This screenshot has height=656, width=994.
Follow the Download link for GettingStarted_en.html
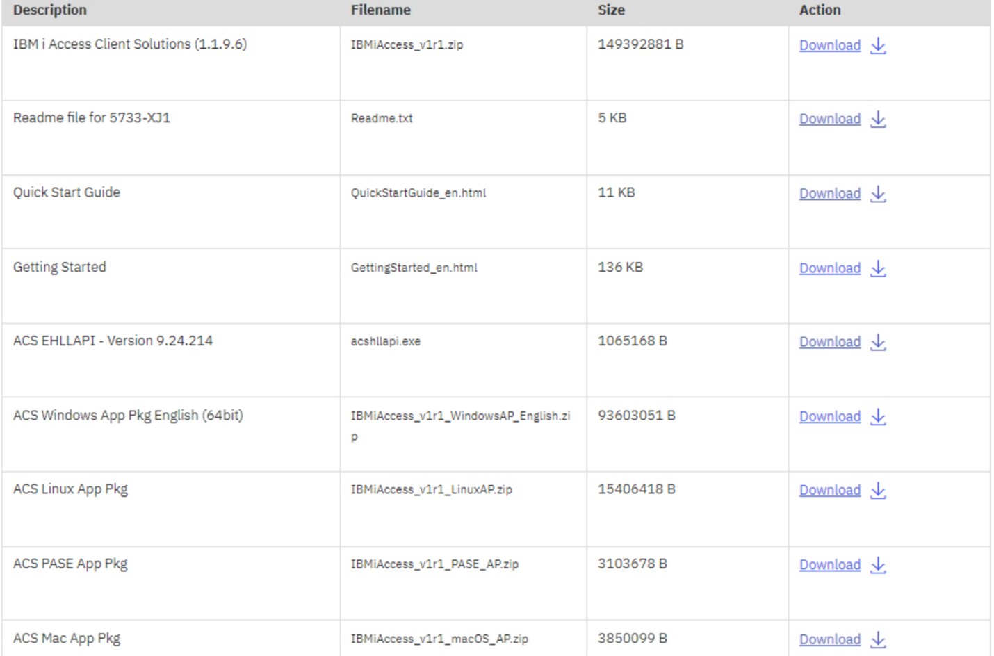point(829,269)
